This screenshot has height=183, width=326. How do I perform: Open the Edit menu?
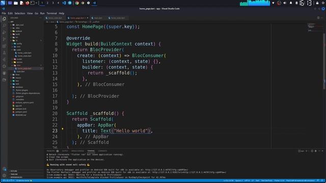10,13
